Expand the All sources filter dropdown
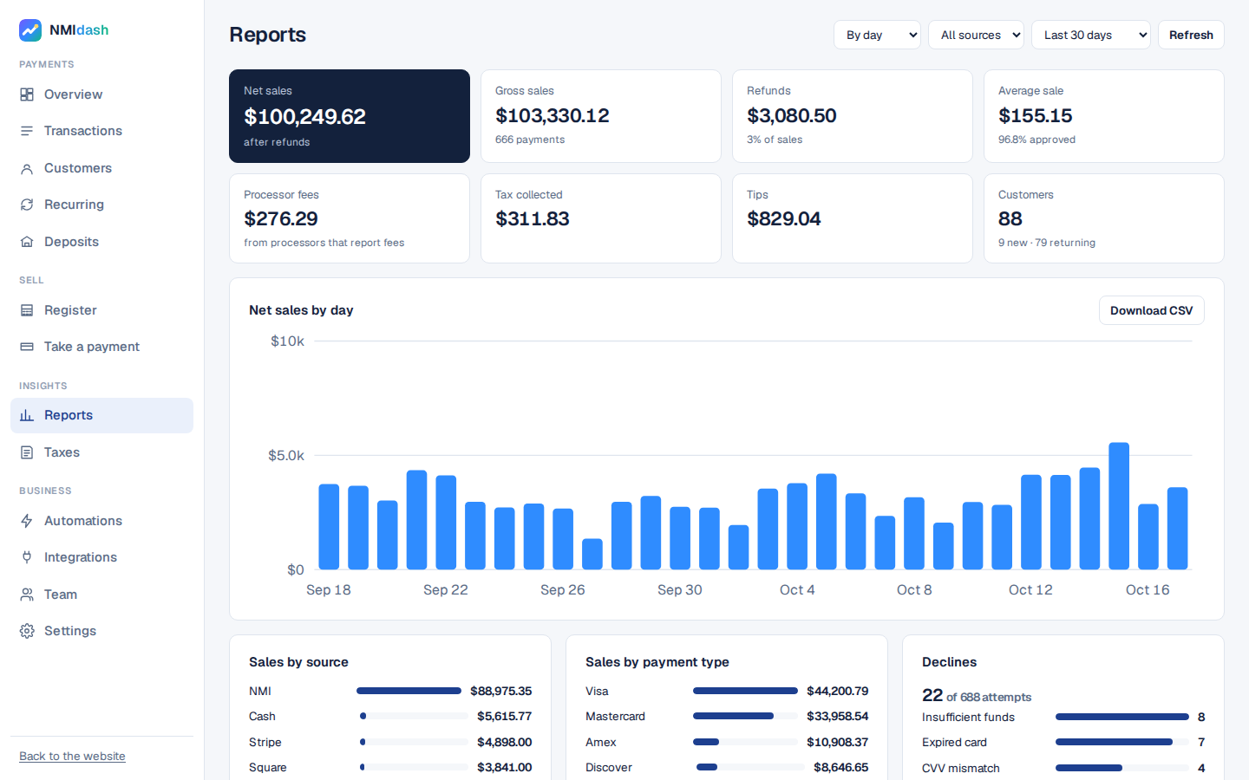Viewport: 1249px width, 780px height. (976, 35)
